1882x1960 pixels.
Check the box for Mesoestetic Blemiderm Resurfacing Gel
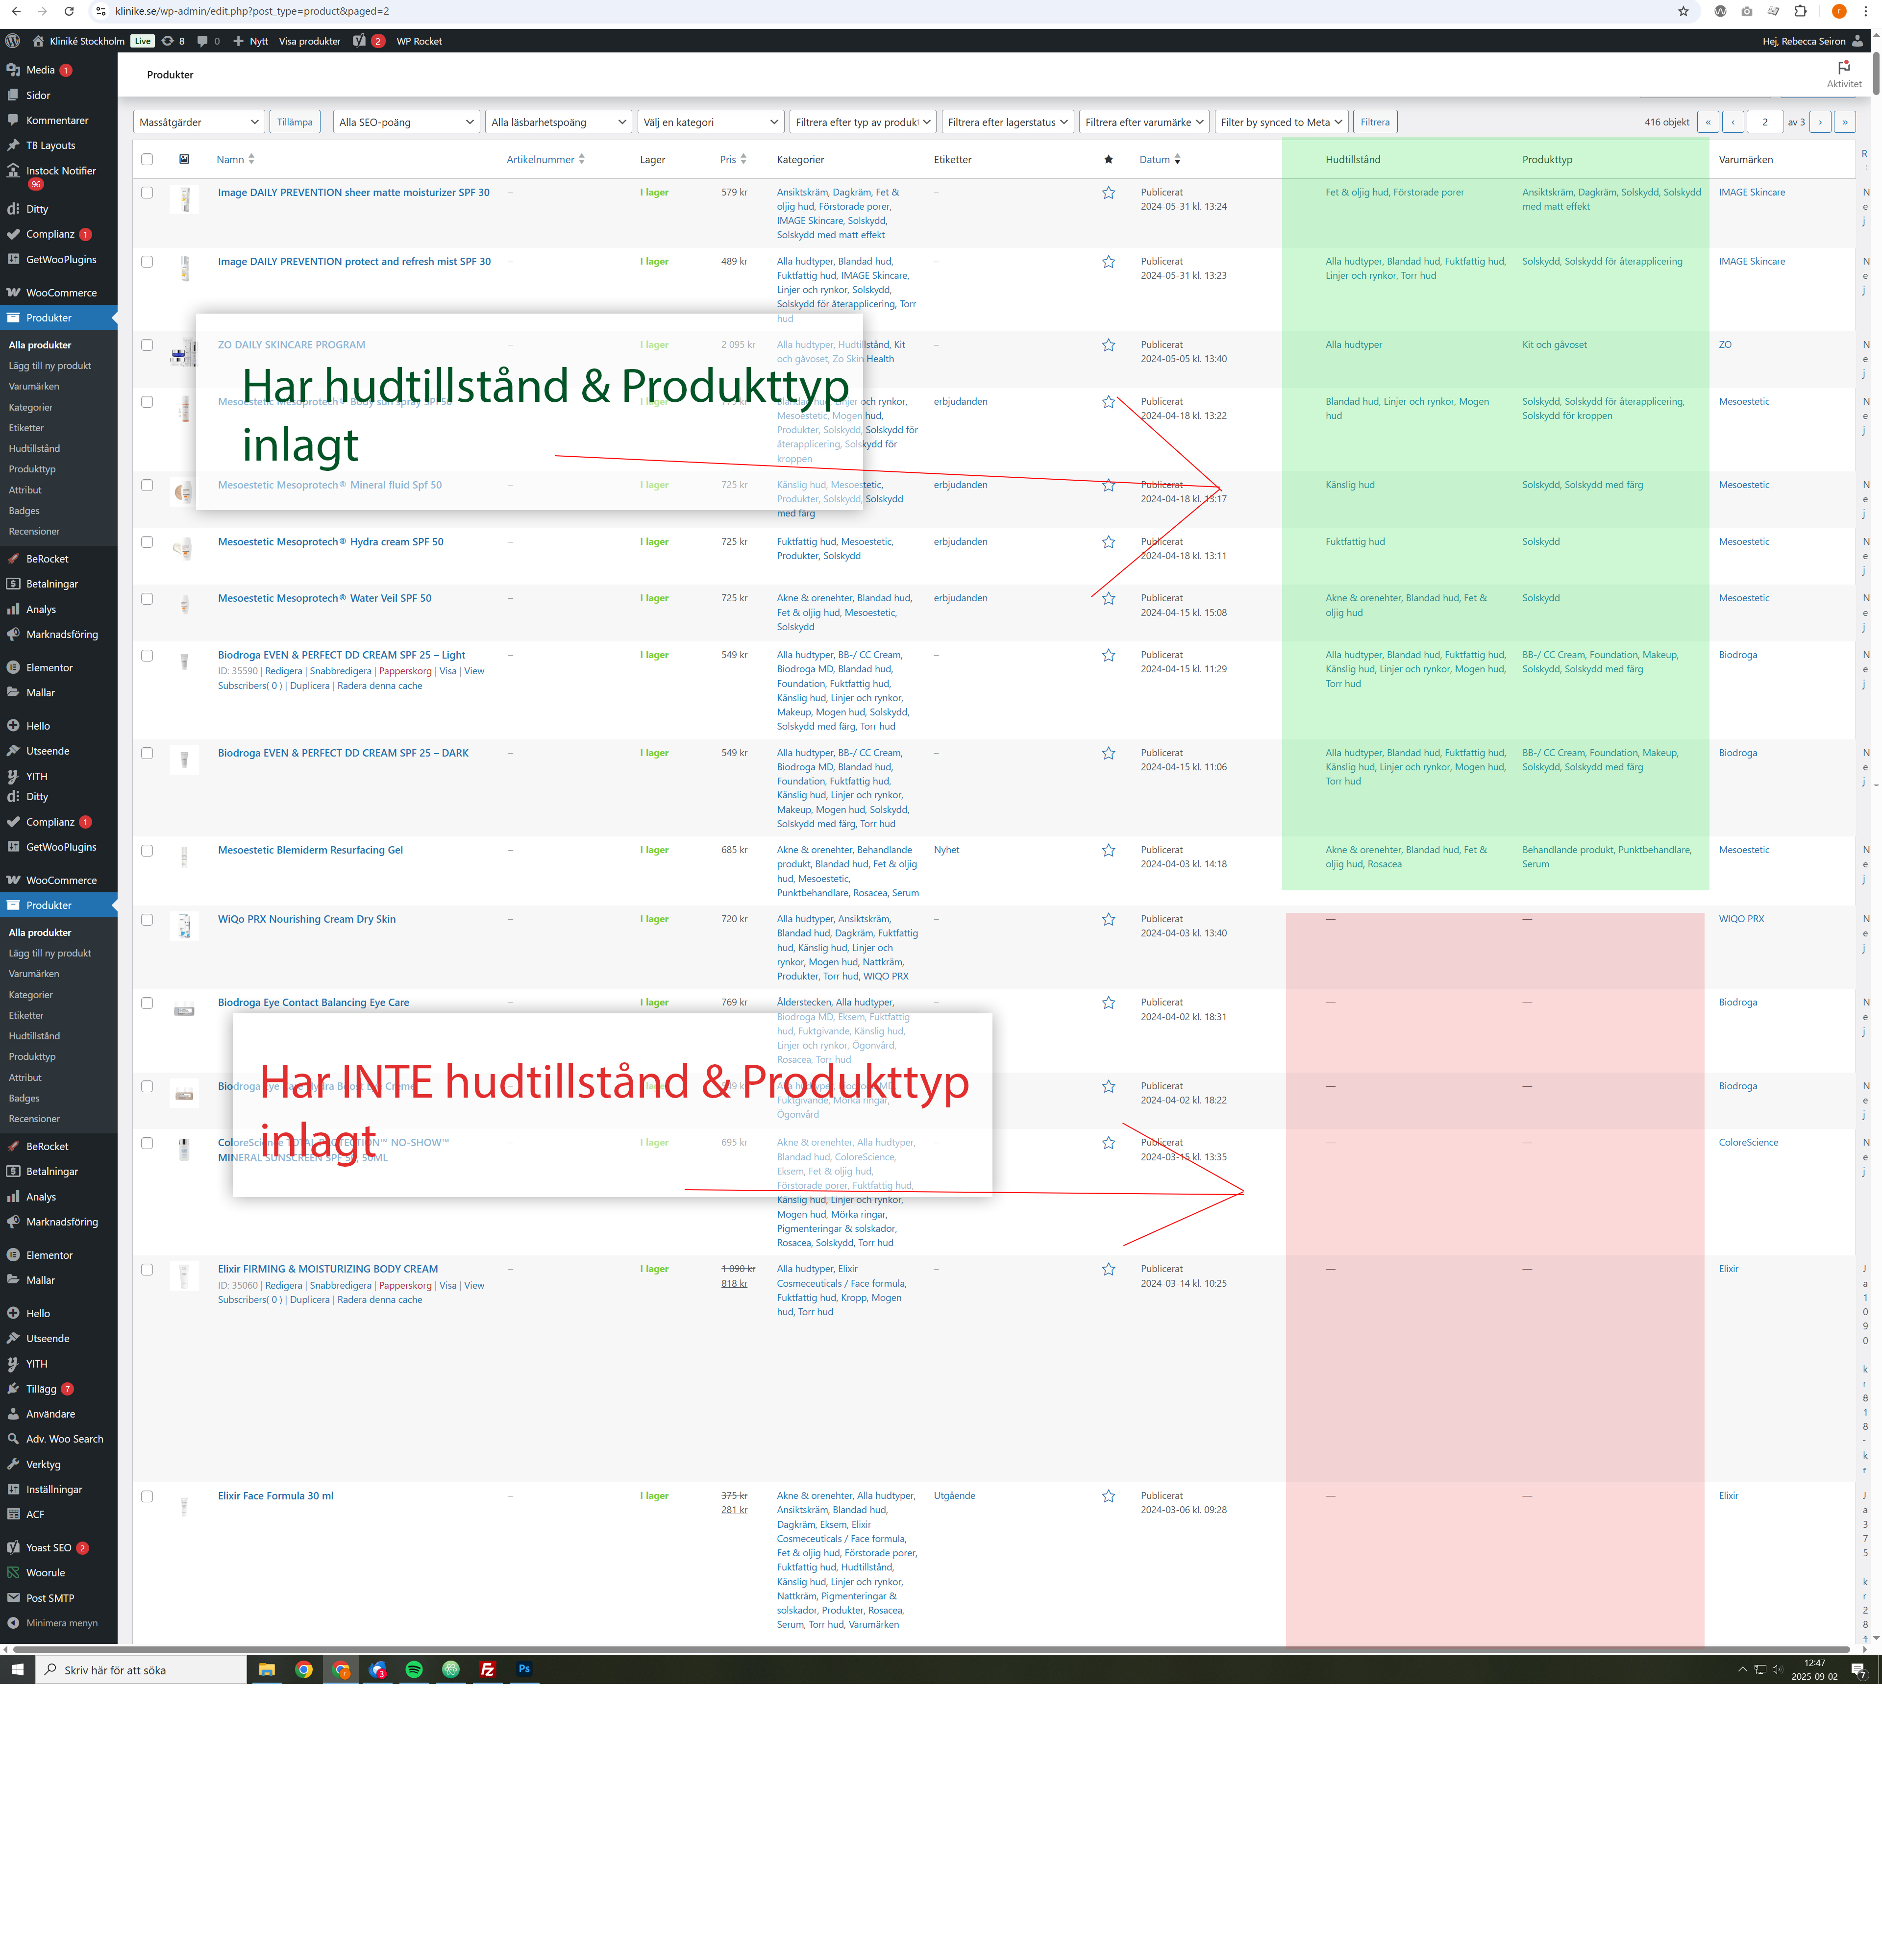tap(147, 851)
